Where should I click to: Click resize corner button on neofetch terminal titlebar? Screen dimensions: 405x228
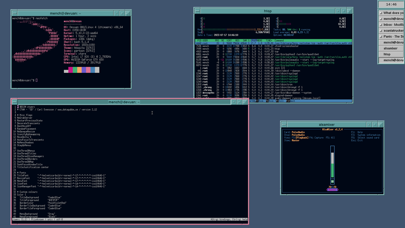[127, 13]
